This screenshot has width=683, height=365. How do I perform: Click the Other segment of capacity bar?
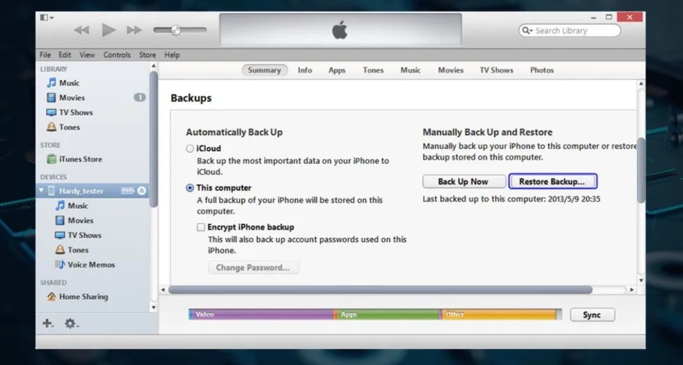point(498,314)
